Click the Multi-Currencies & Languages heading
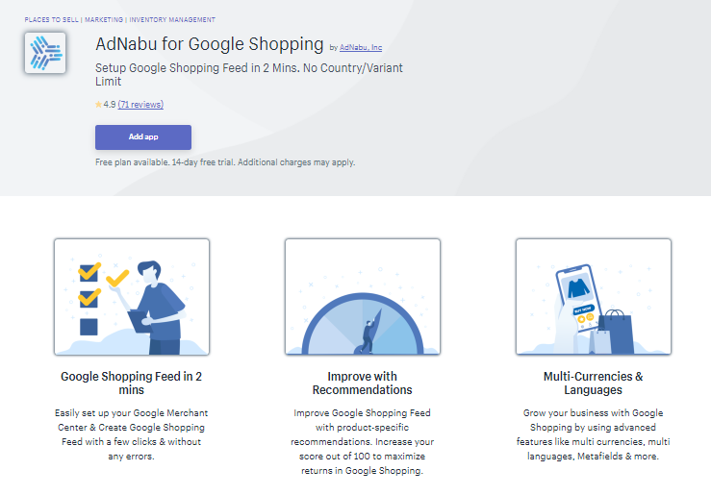This screenshot has height=495, width=711. (593, 384)
